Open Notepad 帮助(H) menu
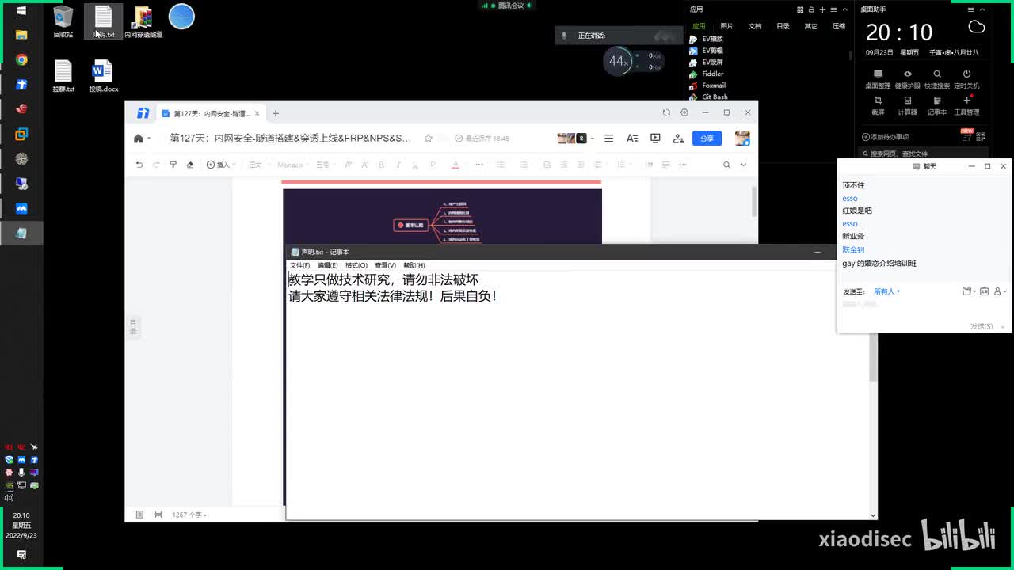This screenshot has width=1014, height=570. [x=414, y=265]
